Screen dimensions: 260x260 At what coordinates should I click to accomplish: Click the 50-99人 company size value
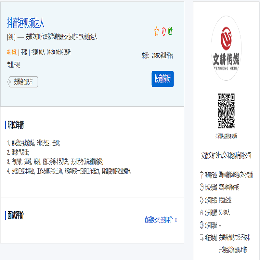(224, 213)
